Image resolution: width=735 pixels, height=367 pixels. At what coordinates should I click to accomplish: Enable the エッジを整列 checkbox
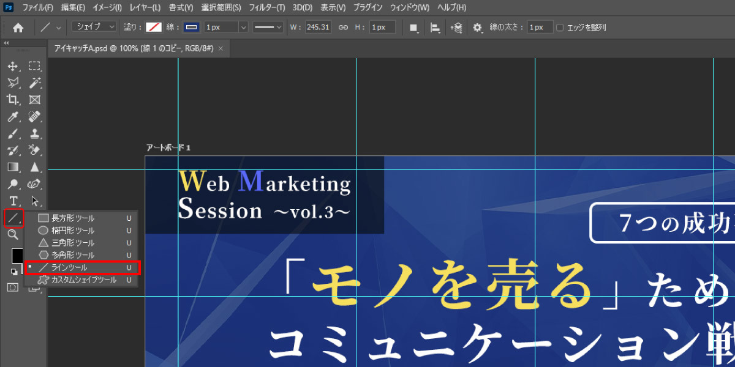[x=560, y=28]
